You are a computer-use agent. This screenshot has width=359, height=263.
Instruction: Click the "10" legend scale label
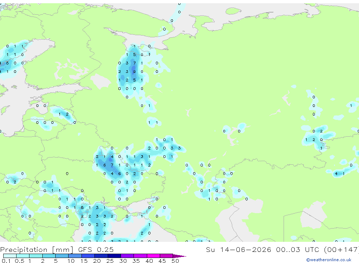(71, 261)
